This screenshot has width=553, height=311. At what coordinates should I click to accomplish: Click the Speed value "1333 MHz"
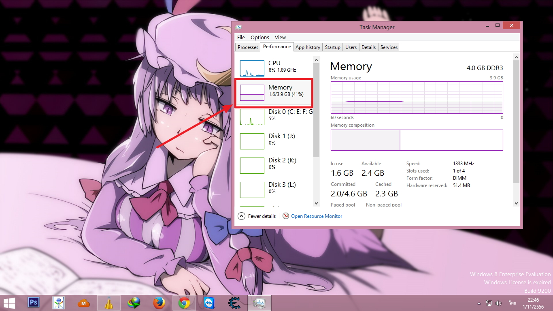coord(464,164)
